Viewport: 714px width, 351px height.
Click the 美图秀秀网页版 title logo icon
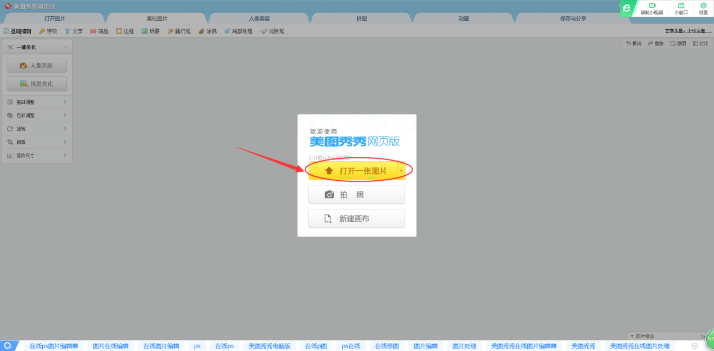pos(7,6)
